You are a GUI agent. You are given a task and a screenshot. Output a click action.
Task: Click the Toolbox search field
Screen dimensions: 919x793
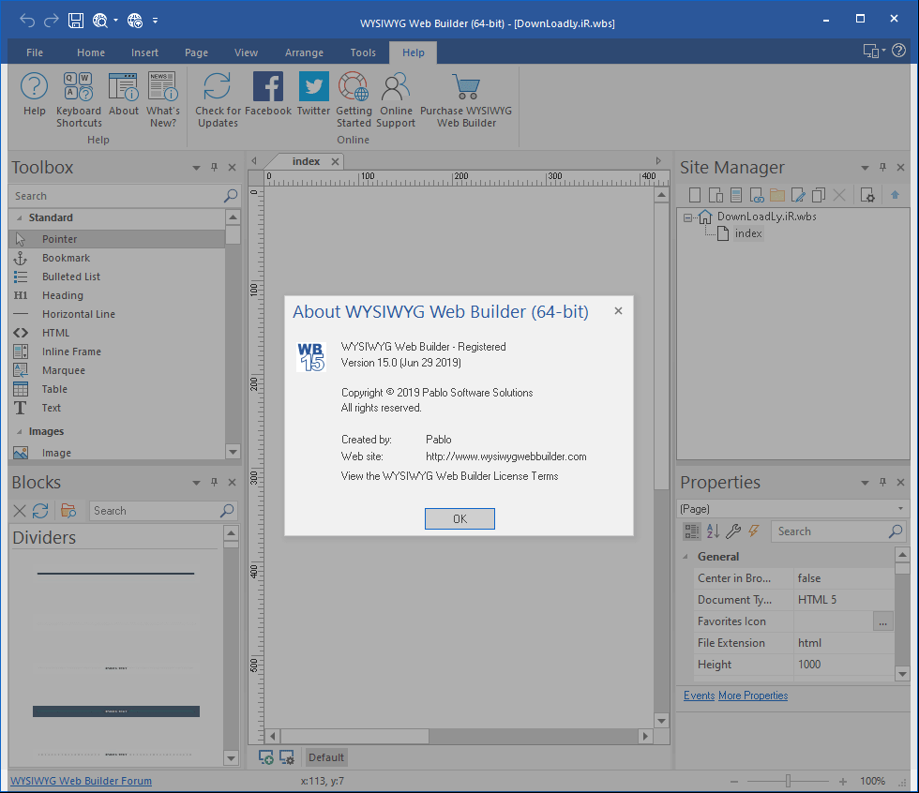click(x=124, y=196)
